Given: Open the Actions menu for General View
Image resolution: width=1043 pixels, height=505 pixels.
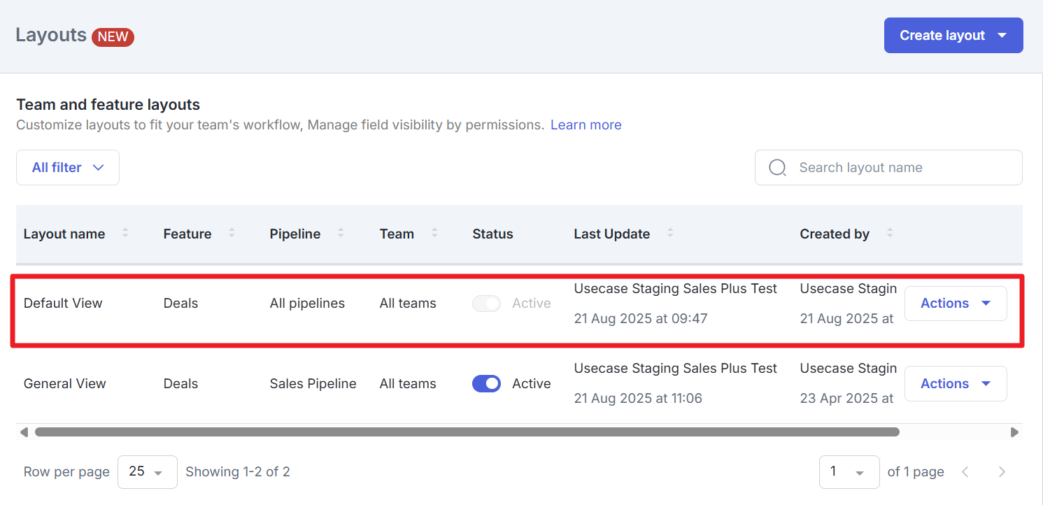Looking at the screenshot, I should pyautogui.click(x=956, y=383).
